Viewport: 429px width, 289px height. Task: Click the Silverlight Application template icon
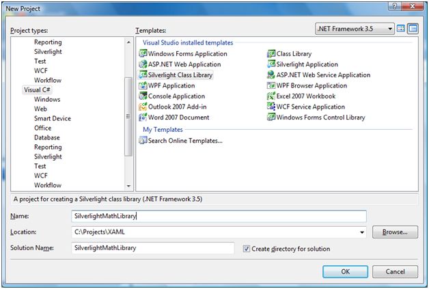[x=271, y=64]
